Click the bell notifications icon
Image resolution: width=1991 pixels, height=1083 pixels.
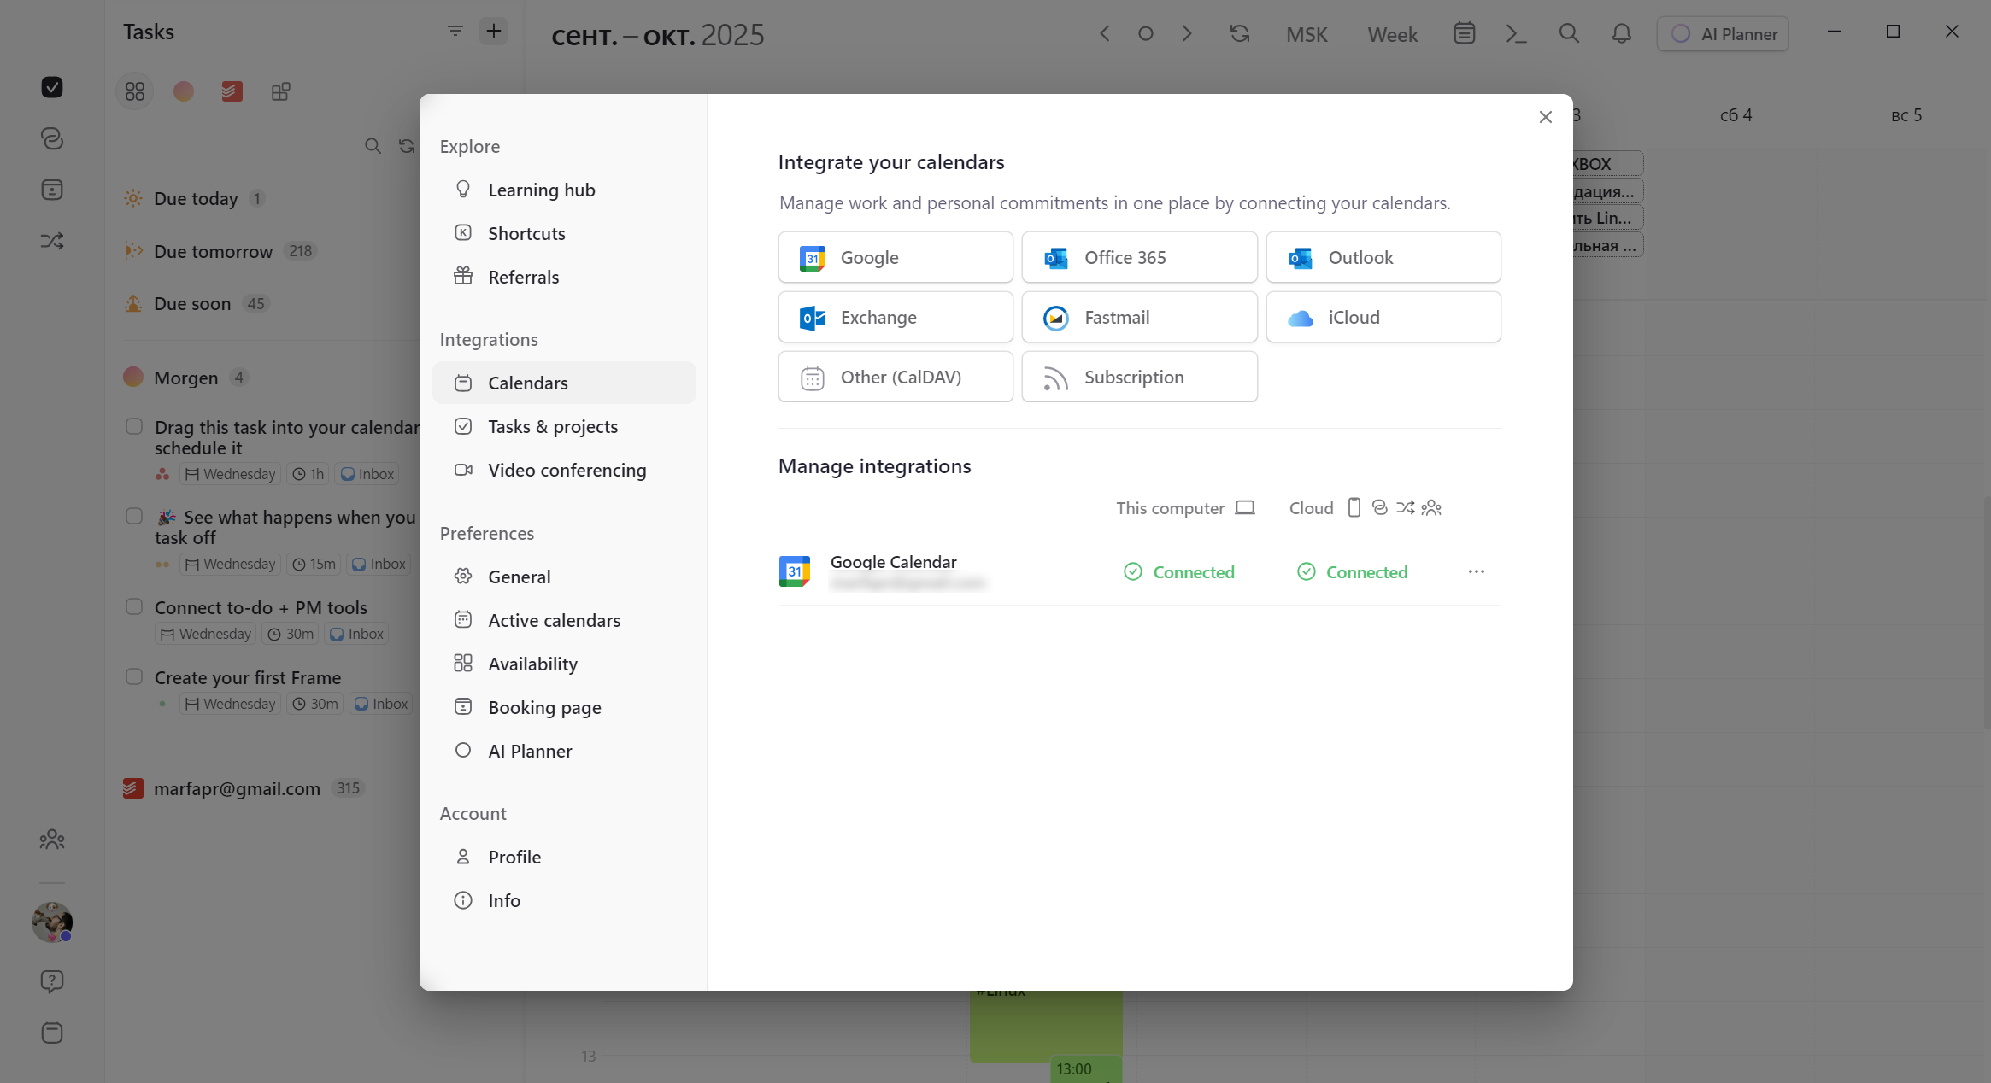[1621, 34]
